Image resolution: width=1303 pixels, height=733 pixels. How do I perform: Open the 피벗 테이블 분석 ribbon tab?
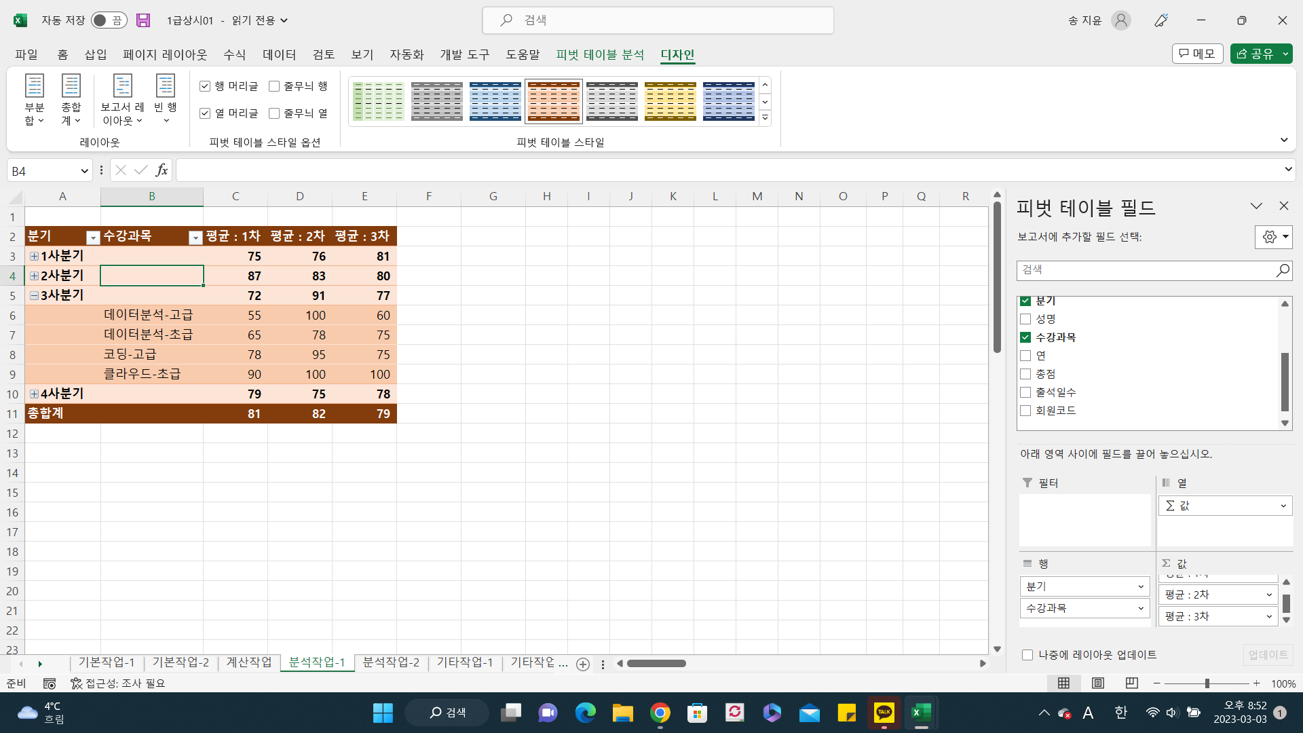pos(600,54)
